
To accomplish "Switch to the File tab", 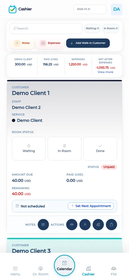I will point(113,271).
